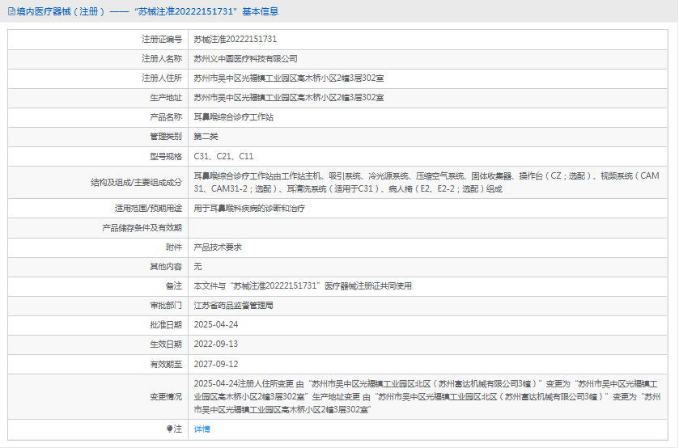Click the 生效日期 label cell
Image resolution: width=679 pixels, height=448 pixels.
coord(98,344)
